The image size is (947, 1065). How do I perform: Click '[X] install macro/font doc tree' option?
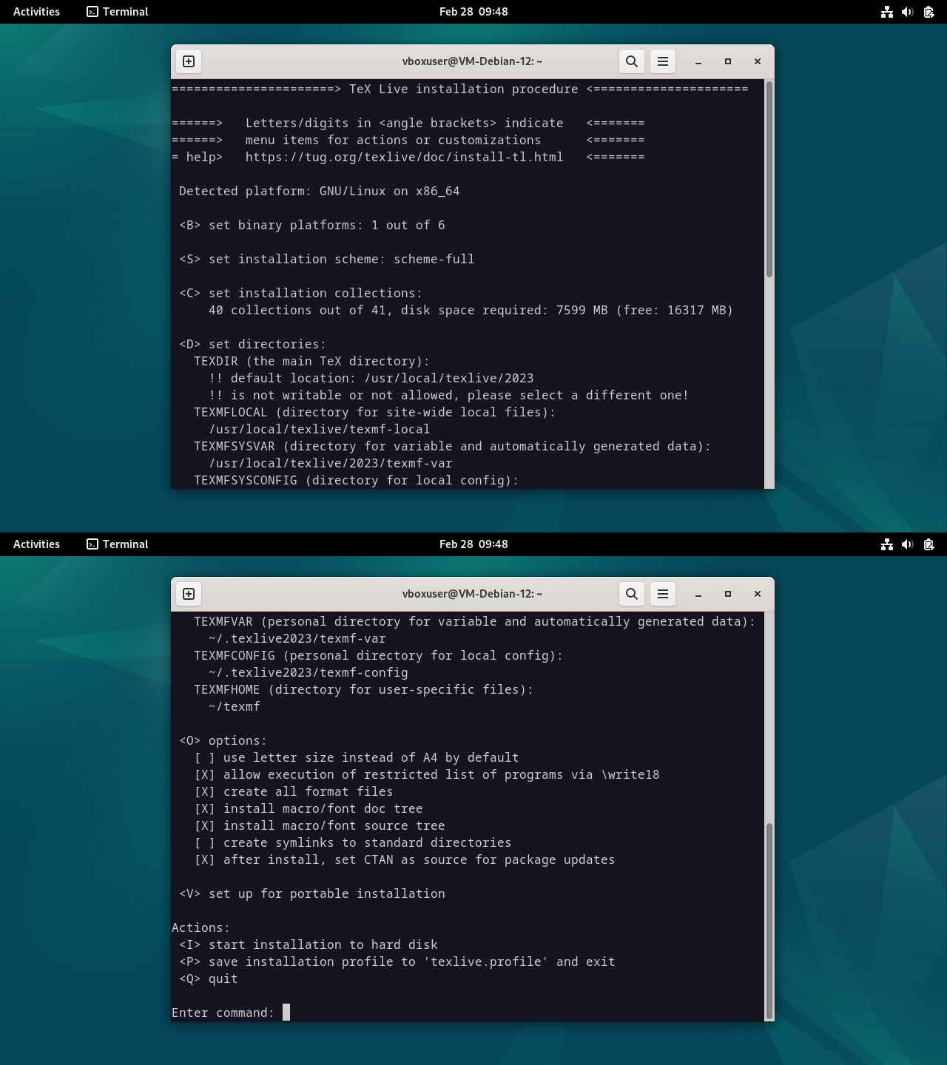pos(309,808)
